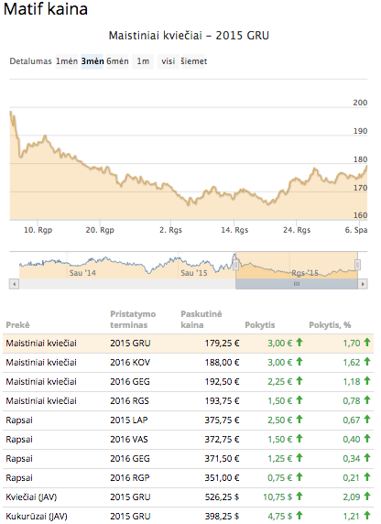Select the 1m detail range

(143, 61)
